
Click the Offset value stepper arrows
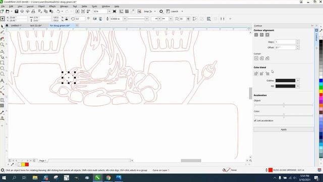pos(297,48)
